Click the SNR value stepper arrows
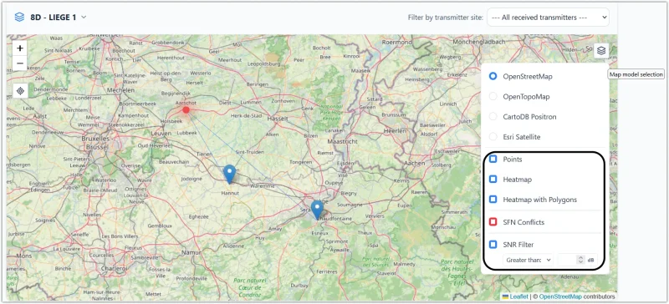Viewport: 669px width, 304px height. 580,259
